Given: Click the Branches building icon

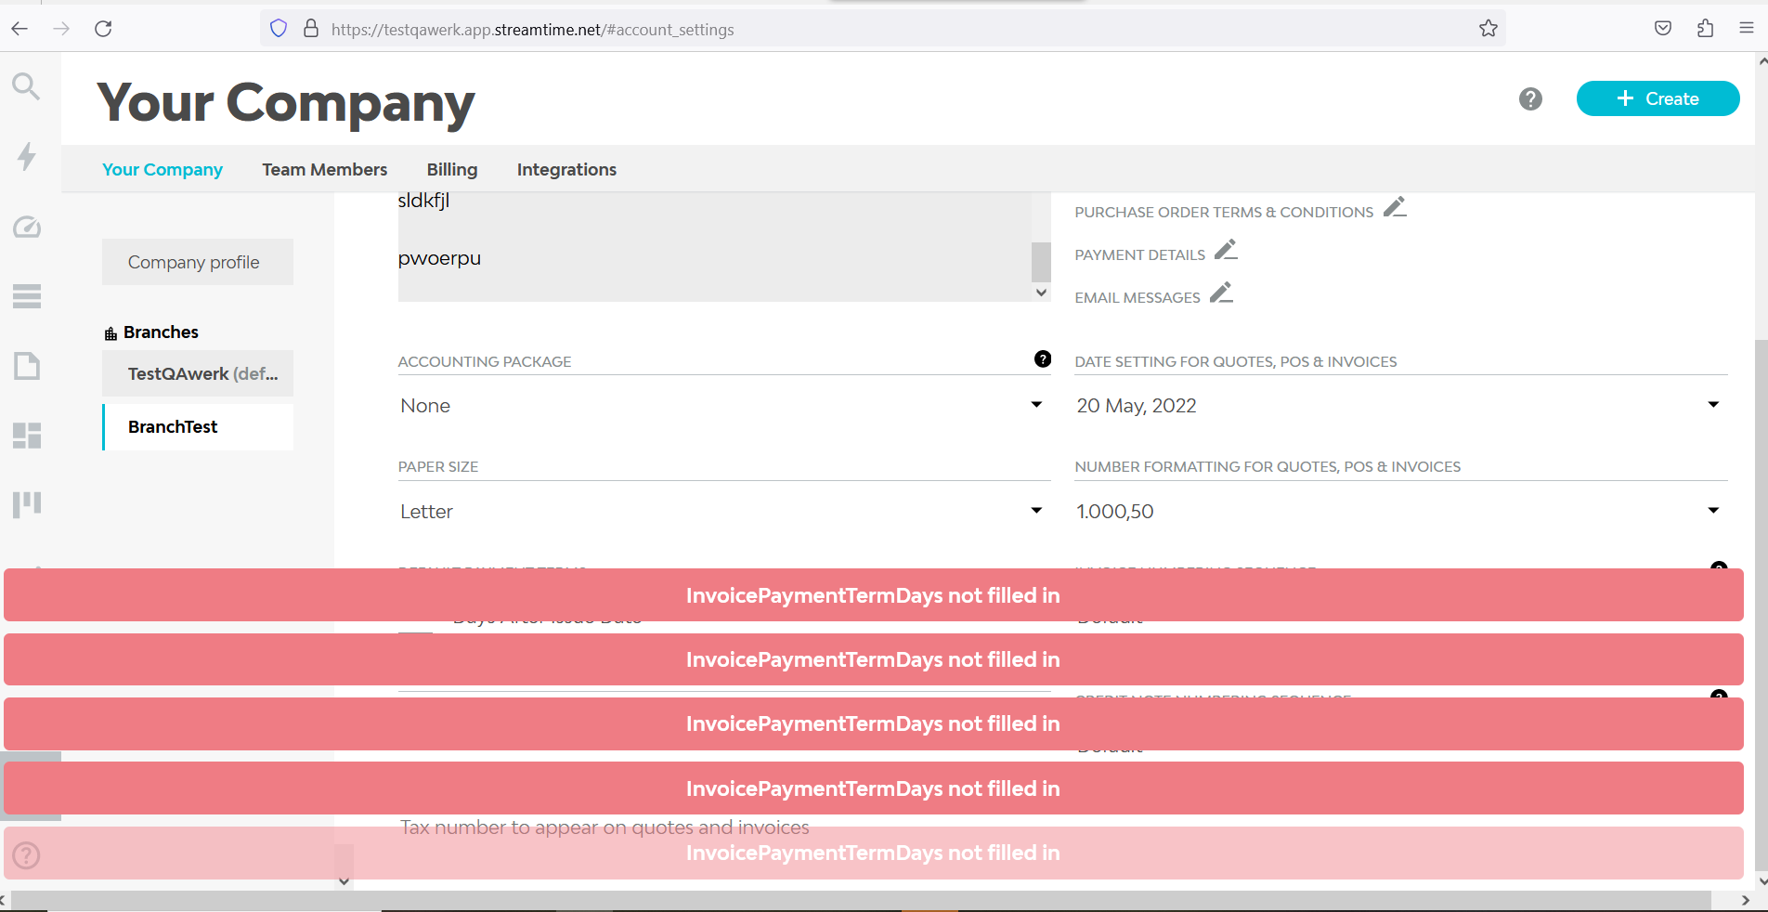Looking at the screenshot, I should point(110,333).
